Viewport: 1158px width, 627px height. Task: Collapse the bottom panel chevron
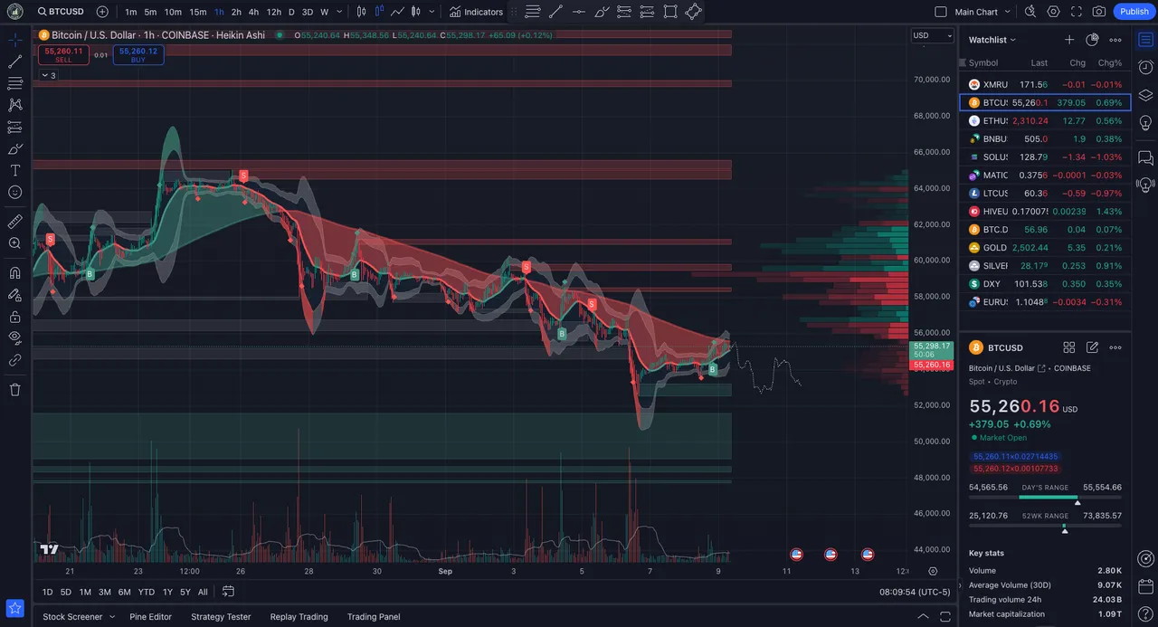coord(923,617)
